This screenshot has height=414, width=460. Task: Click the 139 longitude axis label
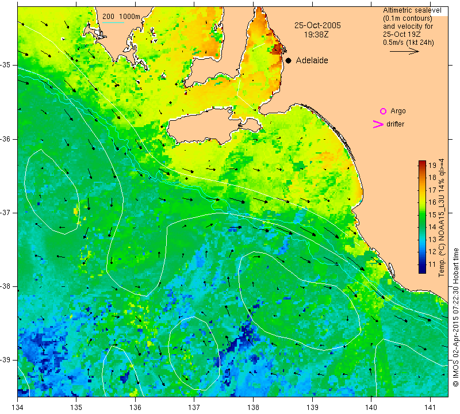tap(312, 407)
